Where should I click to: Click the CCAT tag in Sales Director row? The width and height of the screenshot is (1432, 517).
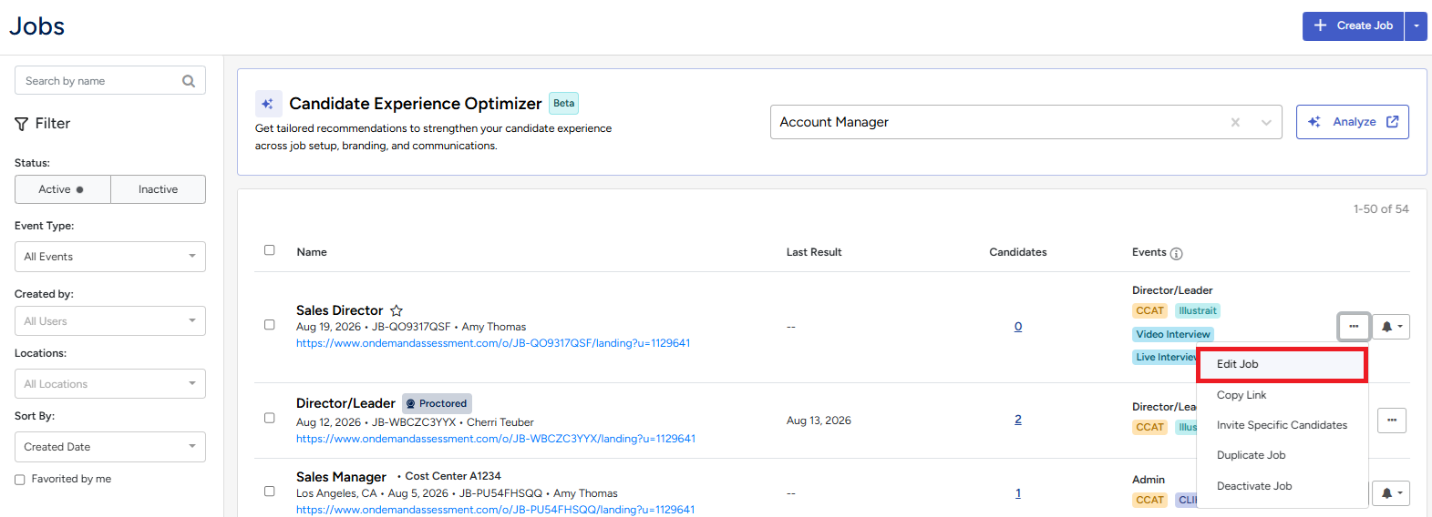tap(1149, 310)
